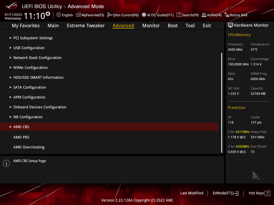Expand Network Stack Configuration arrow

click(x=10, y=58)
